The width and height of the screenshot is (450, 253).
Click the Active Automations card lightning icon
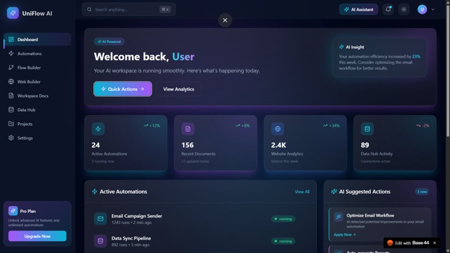tap(98, 128)
